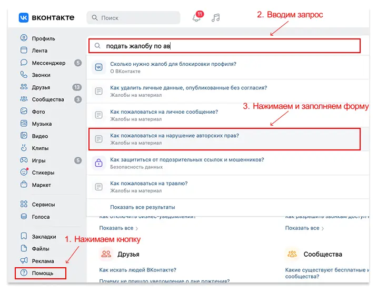Viewport: 377px width, 293px height.
Task: Click magnifier icon in help search field
Action: tap(97, 46)
